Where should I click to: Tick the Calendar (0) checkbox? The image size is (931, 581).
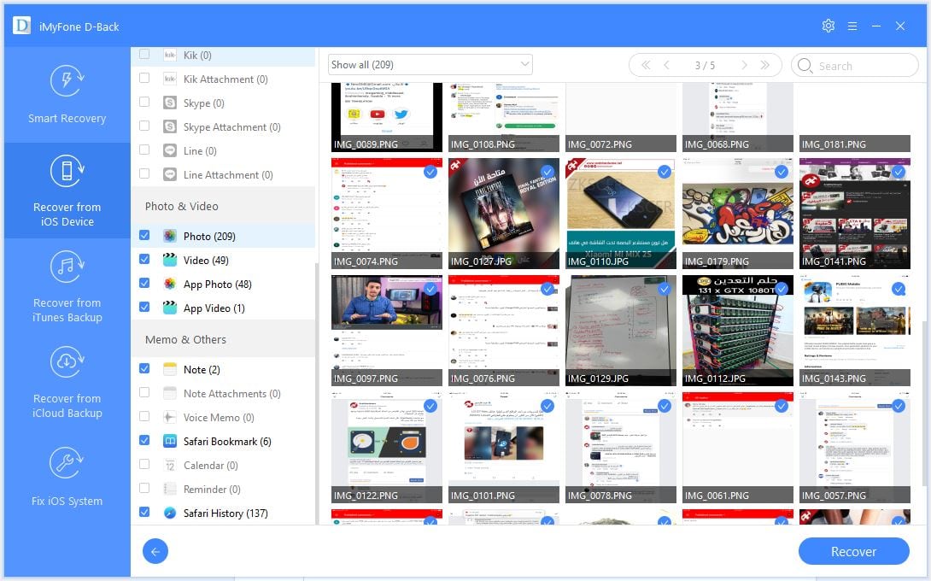144,464
